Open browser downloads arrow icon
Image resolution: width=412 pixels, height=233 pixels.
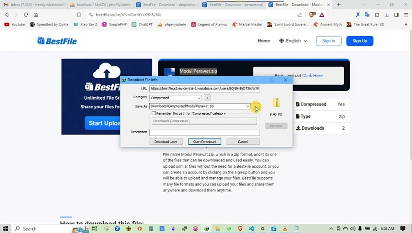coord(387,15)
